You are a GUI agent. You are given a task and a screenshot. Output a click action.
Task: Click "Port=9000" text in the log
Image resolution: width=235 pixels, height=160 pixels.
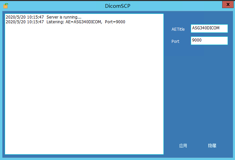tap(115, 22)
